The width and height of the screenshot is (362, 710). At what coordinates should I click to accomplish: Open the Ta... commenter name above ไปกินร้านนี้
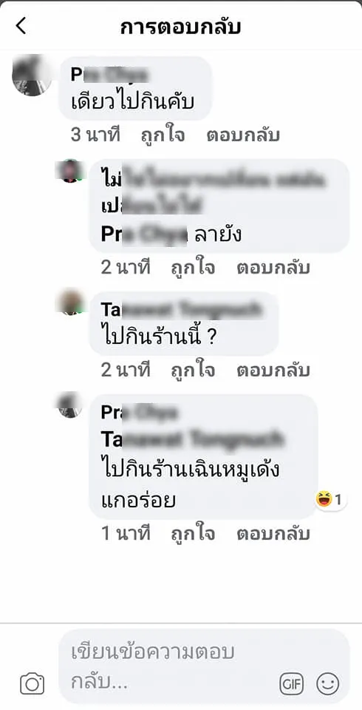click(x=182, y=310)
